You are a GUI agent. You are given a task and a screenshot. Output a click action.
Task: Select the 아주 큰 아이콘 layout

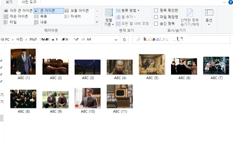18,11
